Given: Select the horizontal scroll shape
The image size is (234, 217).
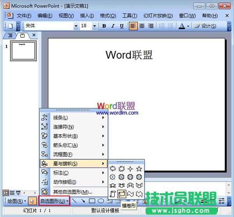Looking at the screenshot, I should pyautogui.click(x=121, y=194).
